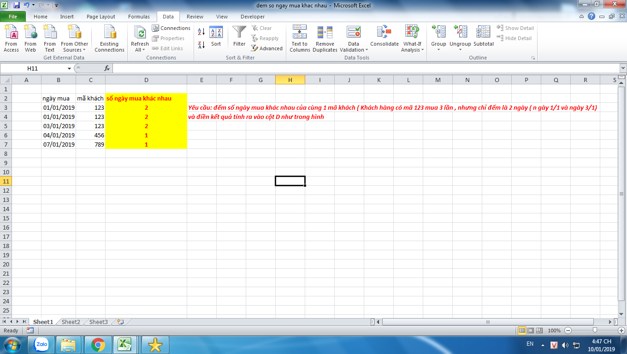Select cell D3 with value 2
The image size is (627, 354).
pos(146,107)
